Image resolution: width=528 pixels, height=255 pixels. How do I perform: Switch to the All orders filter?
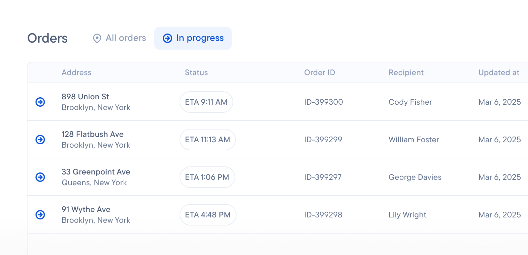pyautogui.click(x=119, y=38)
